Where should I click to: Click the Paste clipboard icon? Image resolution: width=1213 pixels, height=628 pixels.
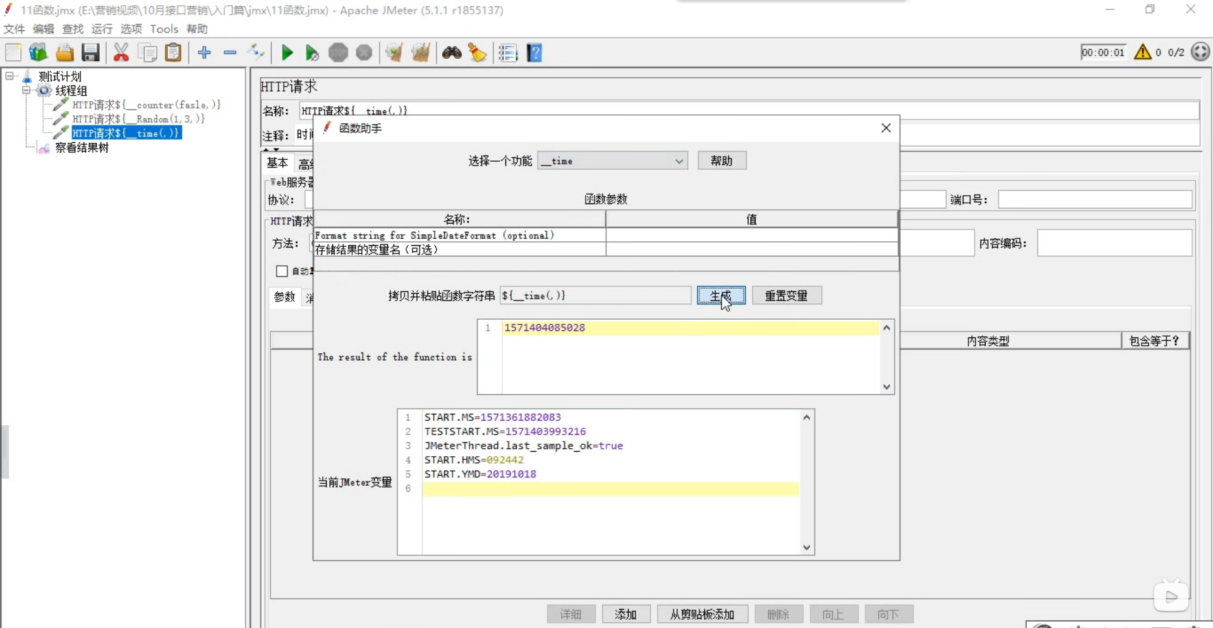pyautogui.click(x=172, y=52)
